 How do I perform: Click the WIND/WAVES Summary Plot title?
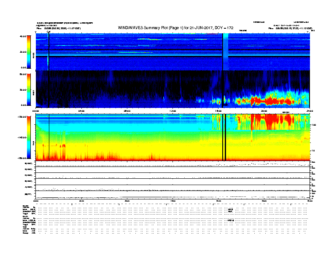[x=176, y=28]
